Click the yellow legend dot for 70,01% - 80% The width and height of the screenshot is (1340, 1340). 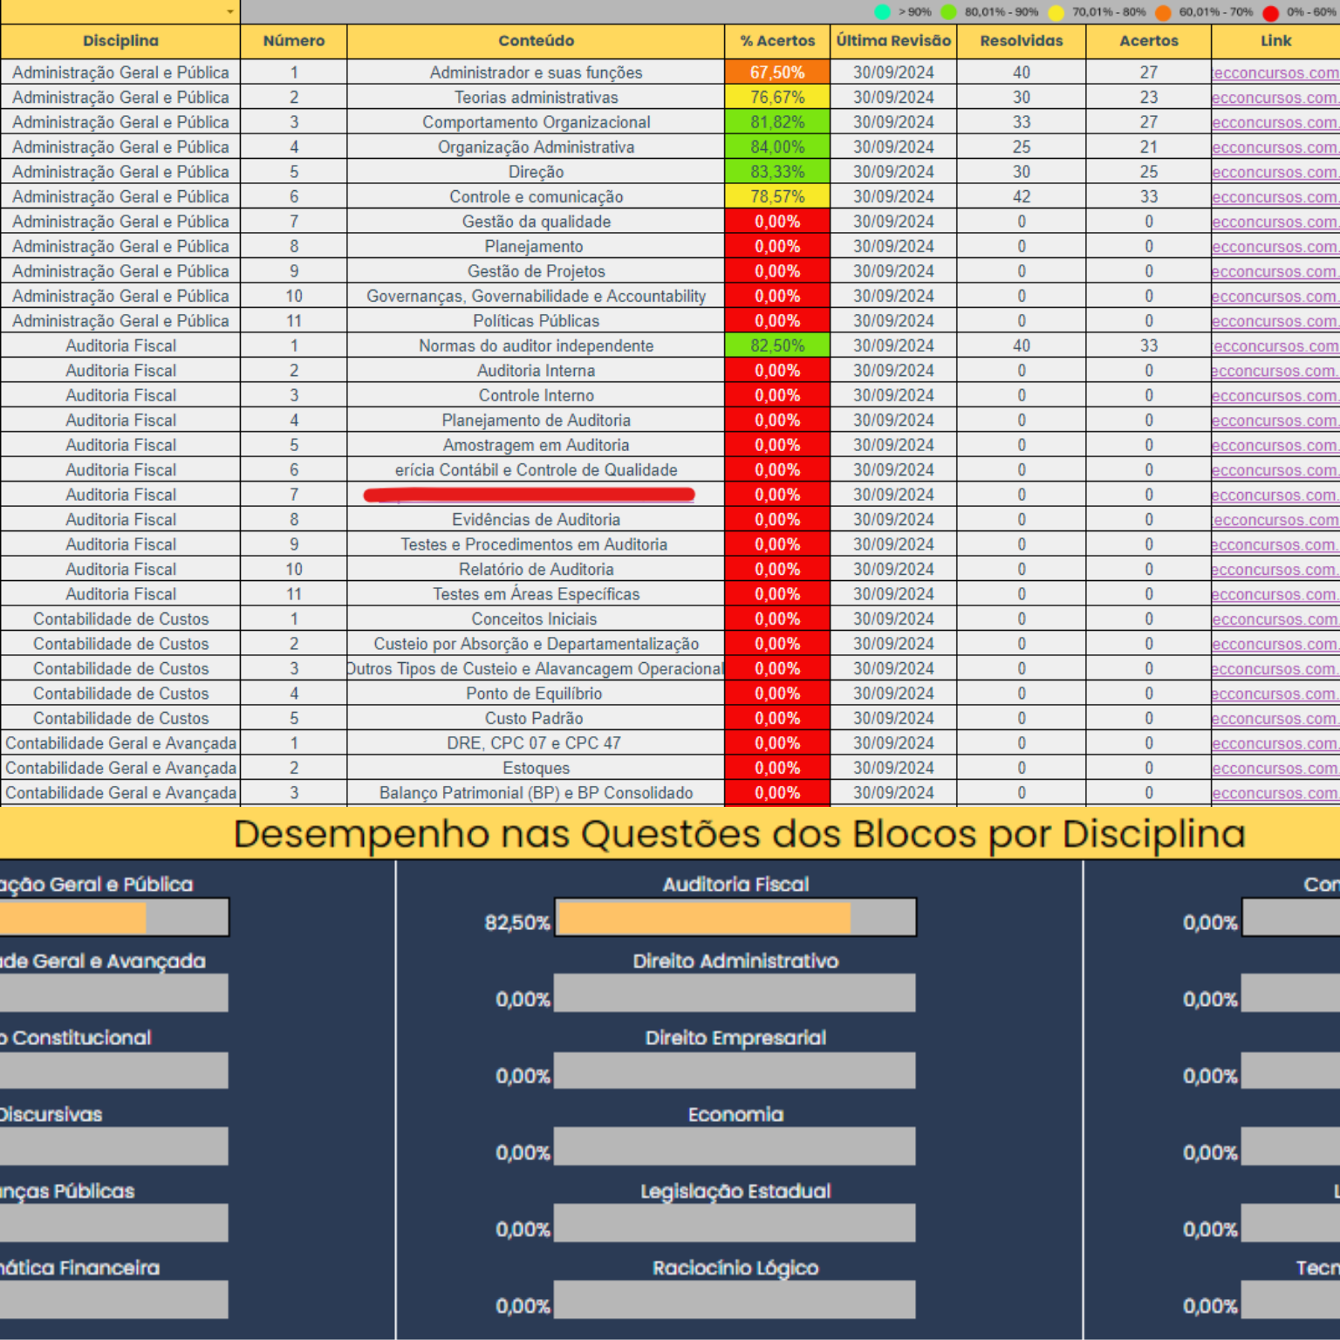click(1056, 12)
